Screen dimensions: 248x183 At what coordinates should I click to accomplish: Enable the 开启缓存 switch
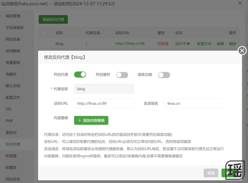click(x=122, y=75)
